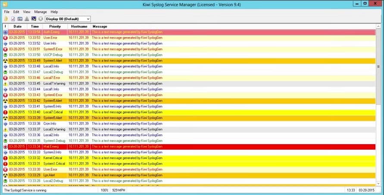The height and width of the screenshot is (195, 384).
Task: Click the debug icon for Local2.Debug at 13:33:28
Action: click(6, 181)
